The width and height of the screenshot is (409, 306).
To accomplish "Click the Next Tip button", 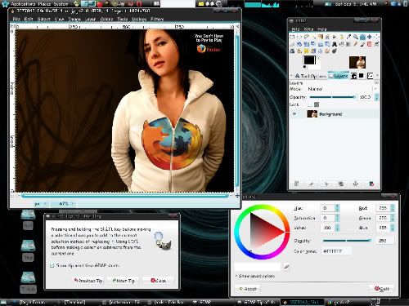I will coord(124,281).
